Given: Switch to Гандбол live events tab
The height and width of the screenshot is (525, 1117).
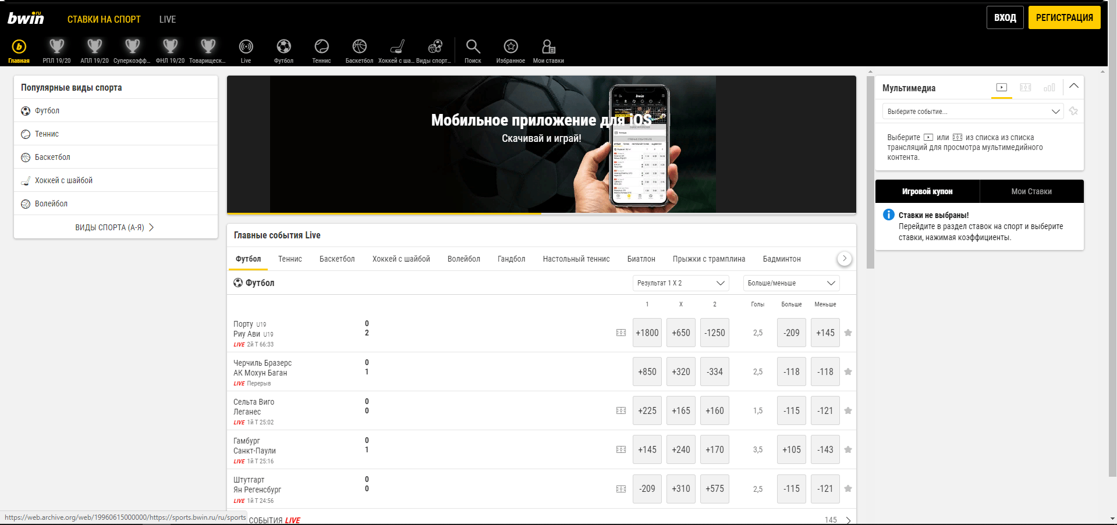Looking at the screenshot, I should click(512, 259).
